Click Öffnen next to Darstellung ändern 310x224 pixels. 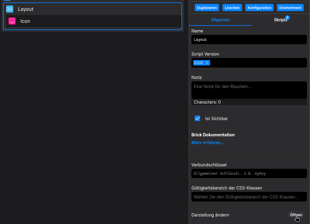pyautogui.click(x=296, y=215)
